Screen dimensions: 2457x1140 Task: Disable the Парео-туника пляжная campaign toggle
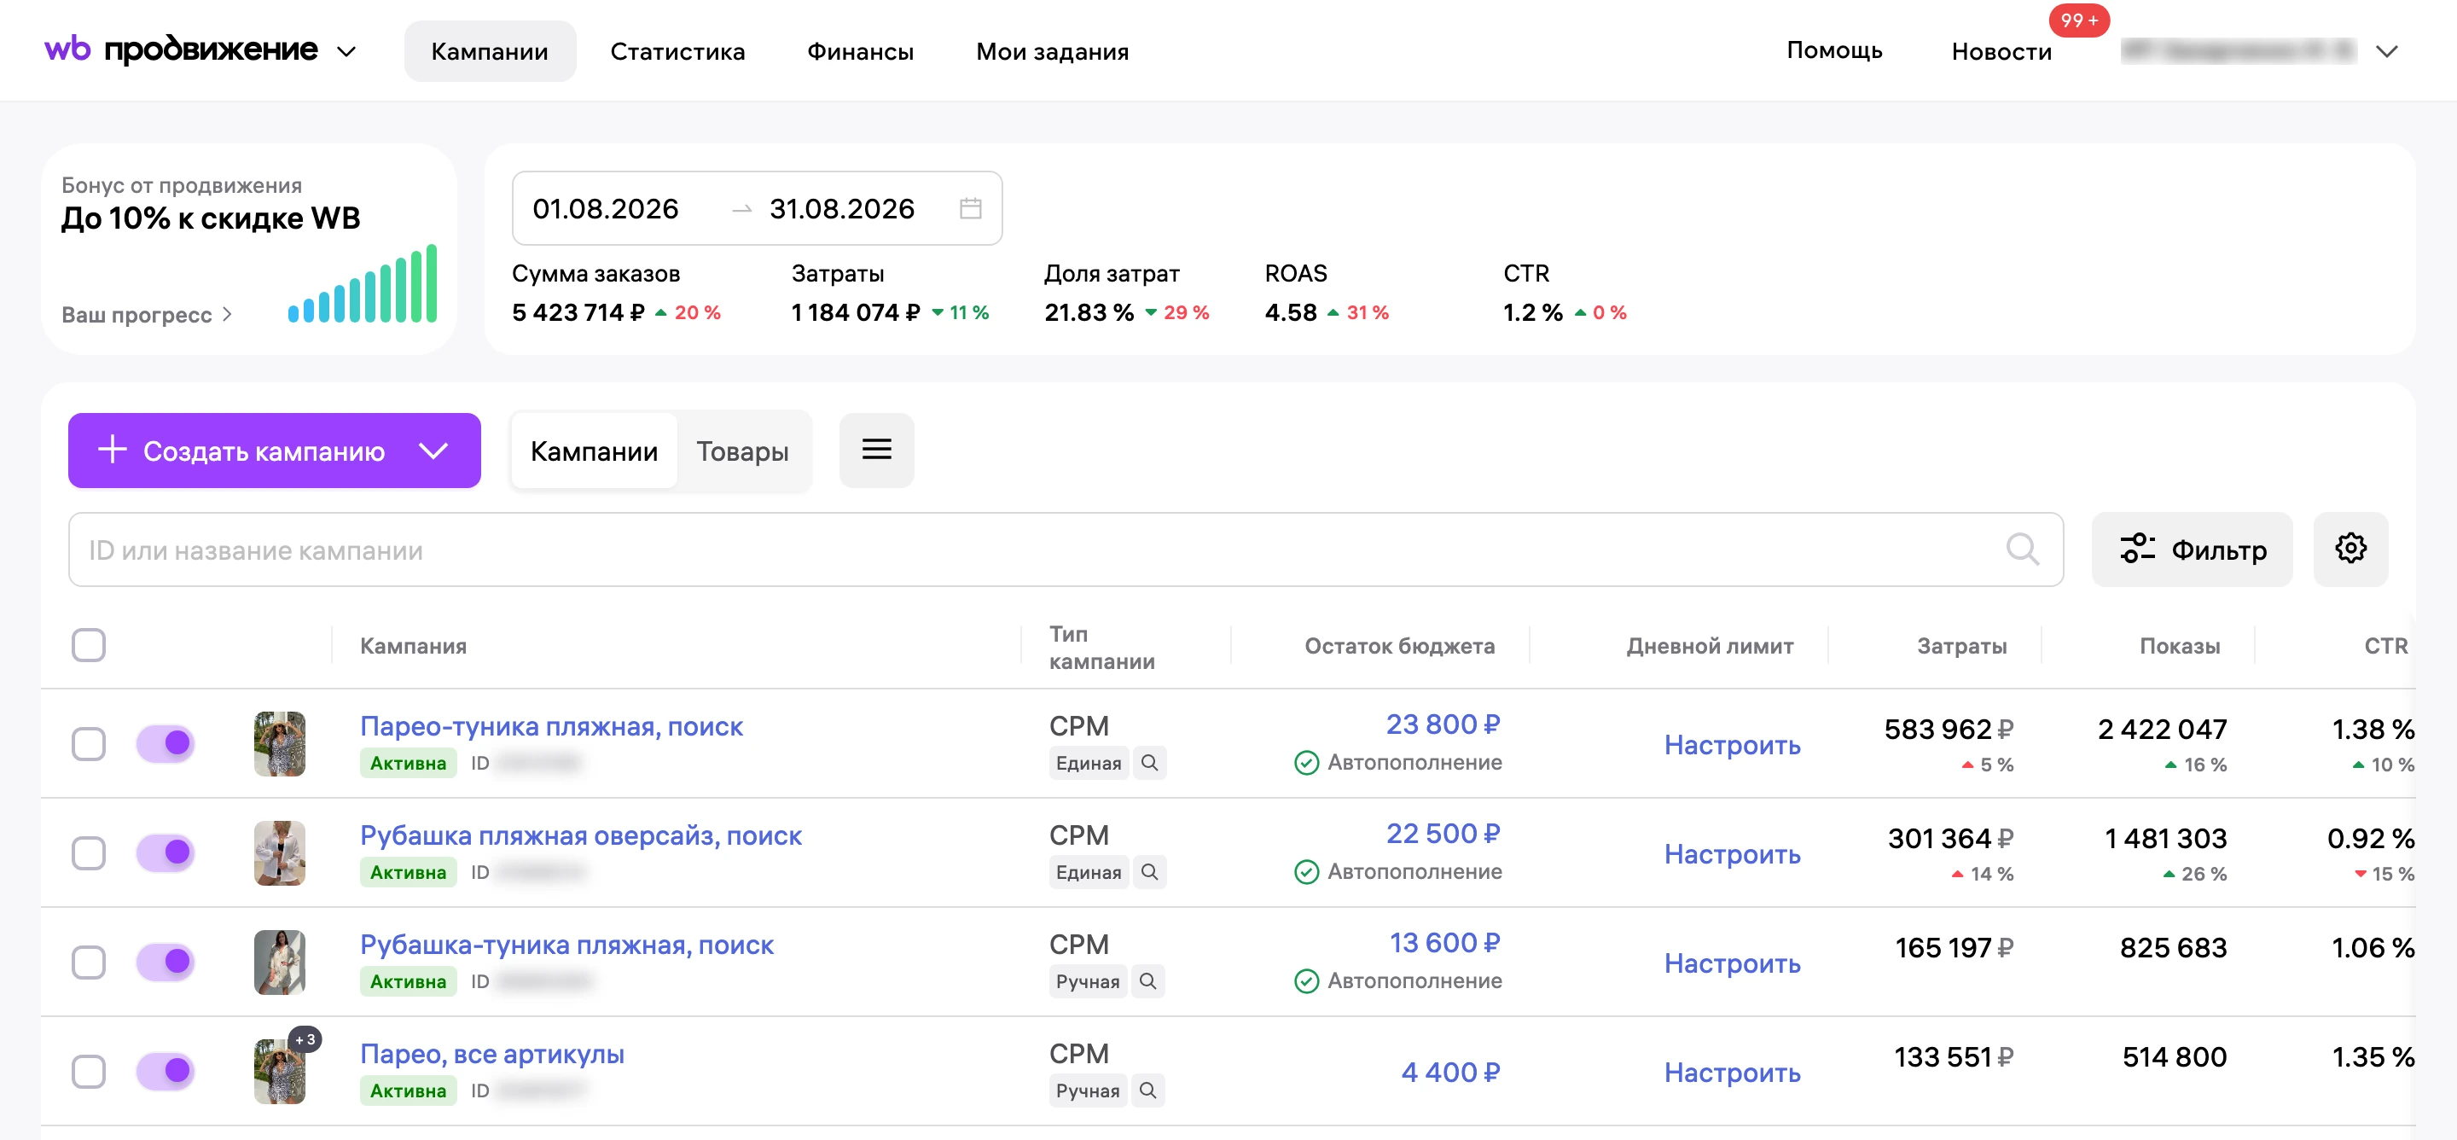click(166, 743)
